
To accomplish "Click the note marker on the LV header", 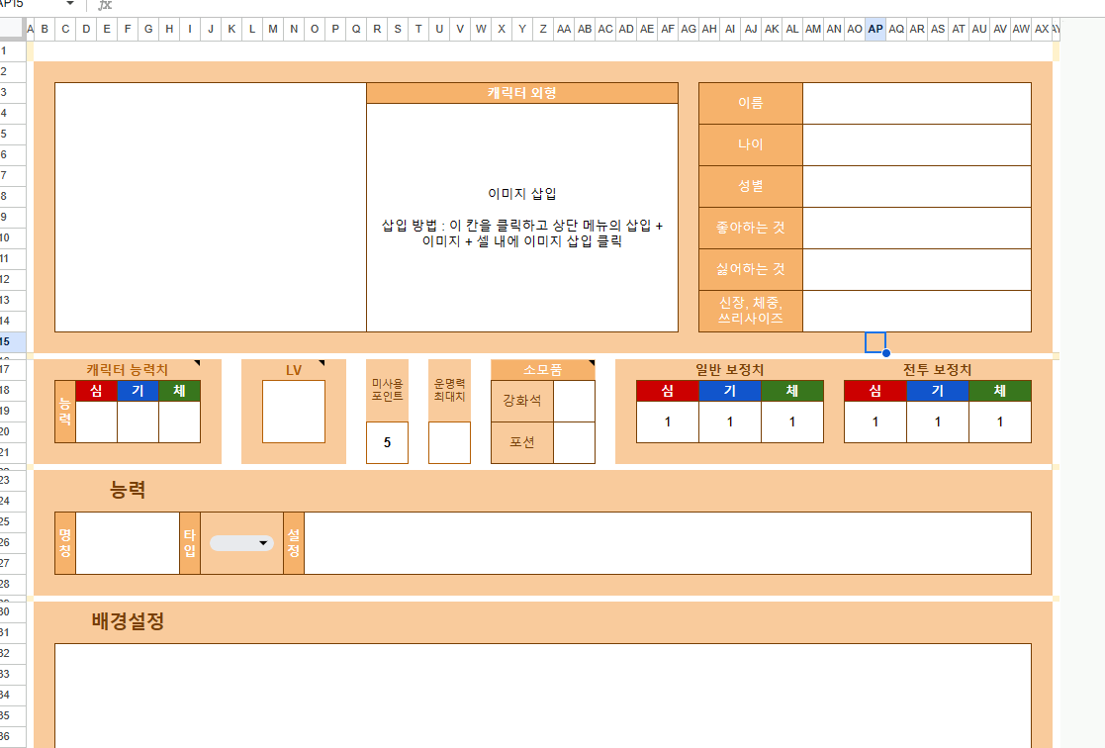I will point(322,363).
